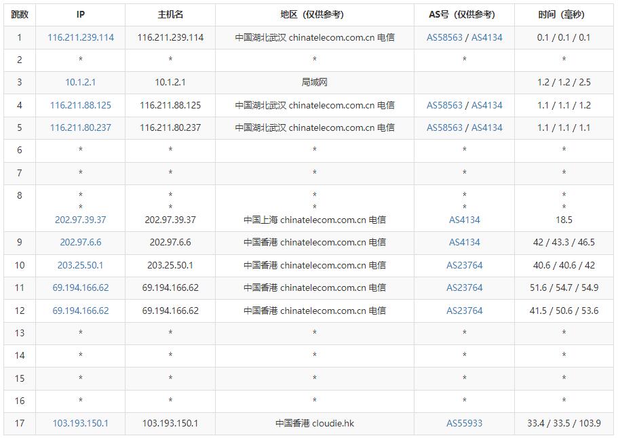Open AS23764 link in hop 10 row
This screenshot has width=618, height=438.
[464, 265]
